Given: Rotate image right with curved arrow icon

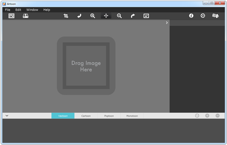Looking at the screenshot, I should (133, 16).
